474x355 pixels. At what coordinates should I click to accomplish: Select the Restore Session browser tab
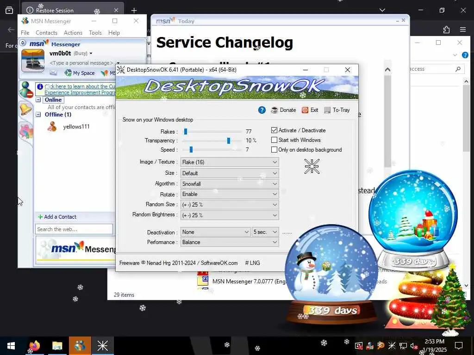[73, 10]
